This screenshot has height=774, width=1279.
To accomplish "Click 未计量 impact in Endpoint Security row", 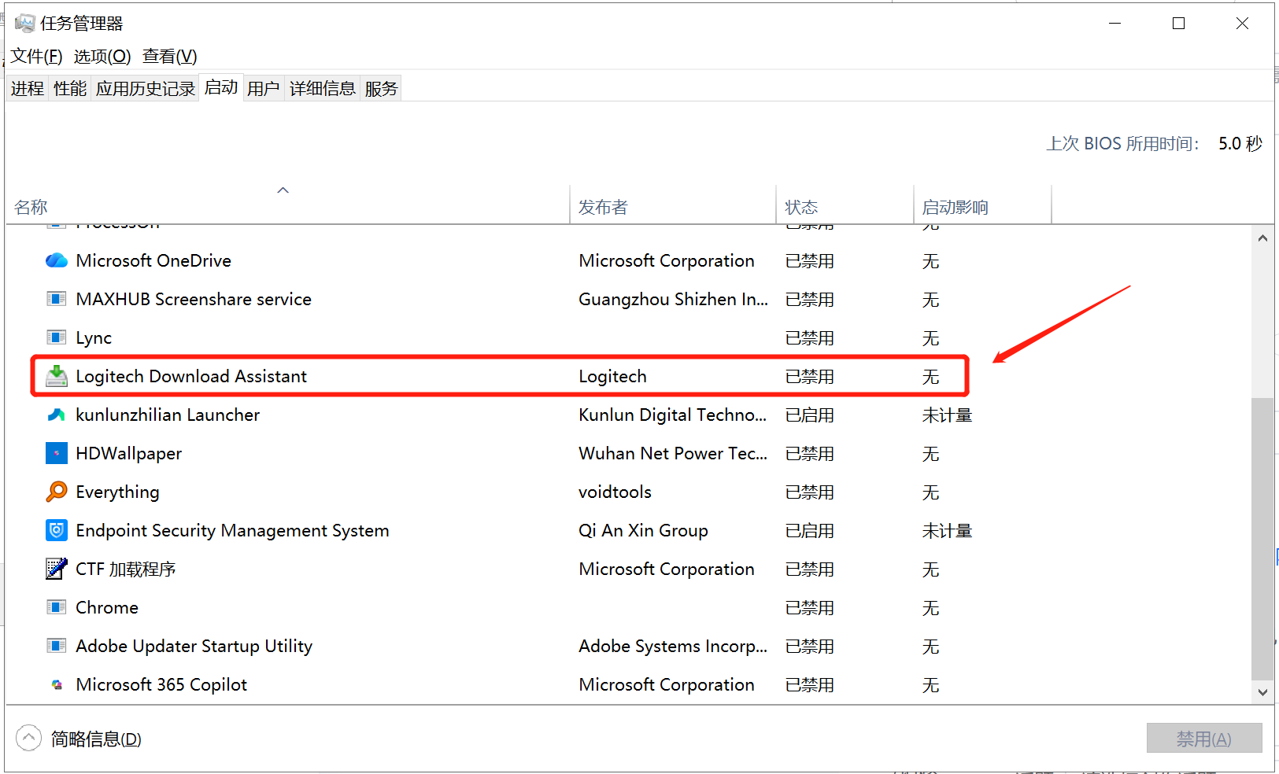I will tap(947, 530).
